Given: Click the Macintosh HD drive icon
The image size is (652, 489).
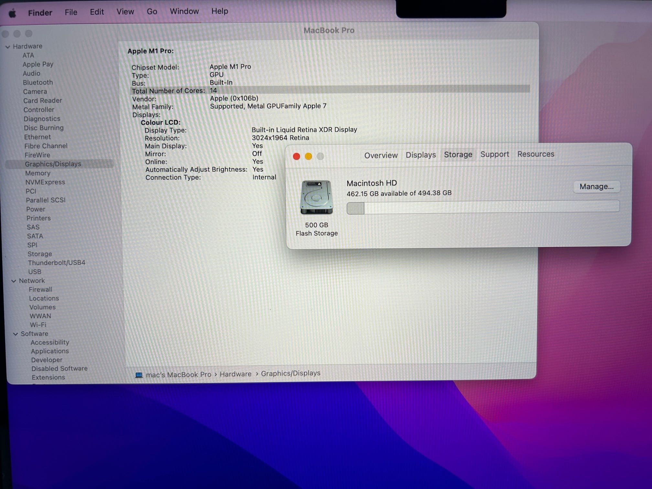Looking at the screenshot, I should click(316, 197).
